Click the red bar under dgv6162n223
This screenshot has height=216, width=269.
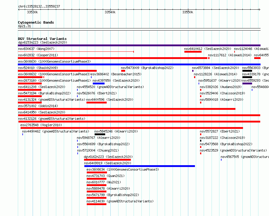(x=107, y=160)
